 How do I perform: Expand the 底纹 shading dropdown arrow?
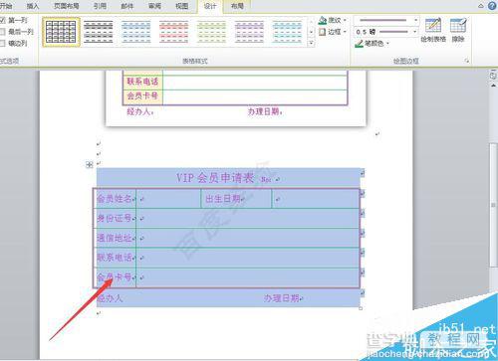pos(345,21)
